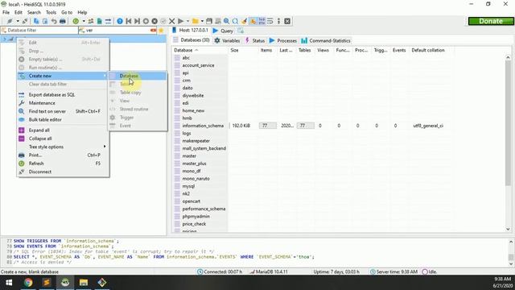Image resolution: width=515 pixels, height=290 pixels.
Task: Switch to the Status tab
Action: pos(255,41)
